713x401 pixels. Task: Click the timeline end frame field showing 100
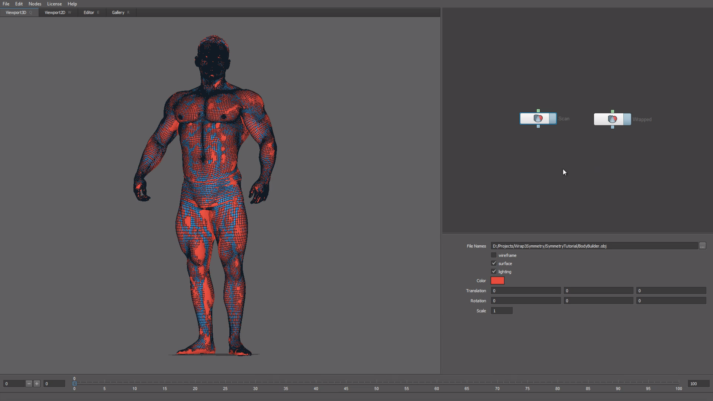point(699,384)
